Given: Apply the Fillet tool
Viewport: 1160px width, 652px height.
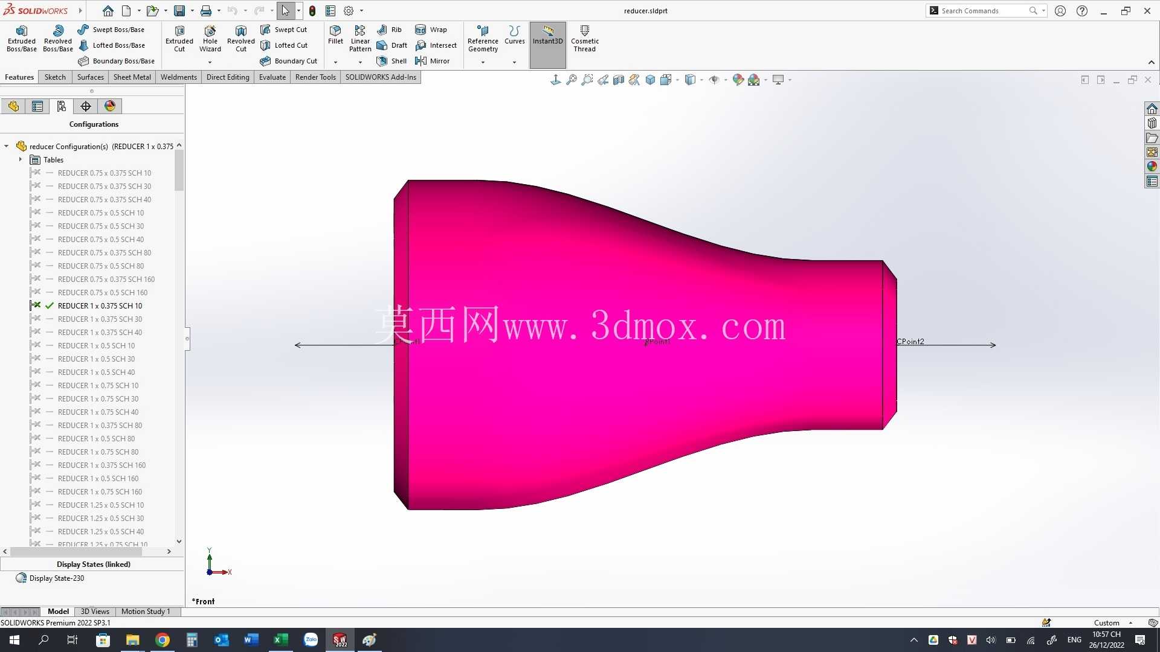Looking at the screenshot, I should click(x=335, y=35).
